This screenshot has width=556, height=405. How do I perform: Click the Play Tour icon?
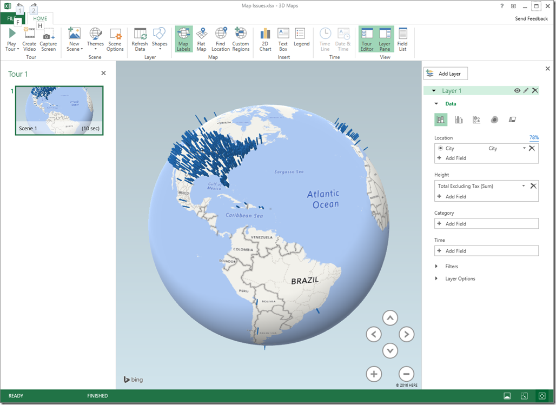click(x=12, y=34)
